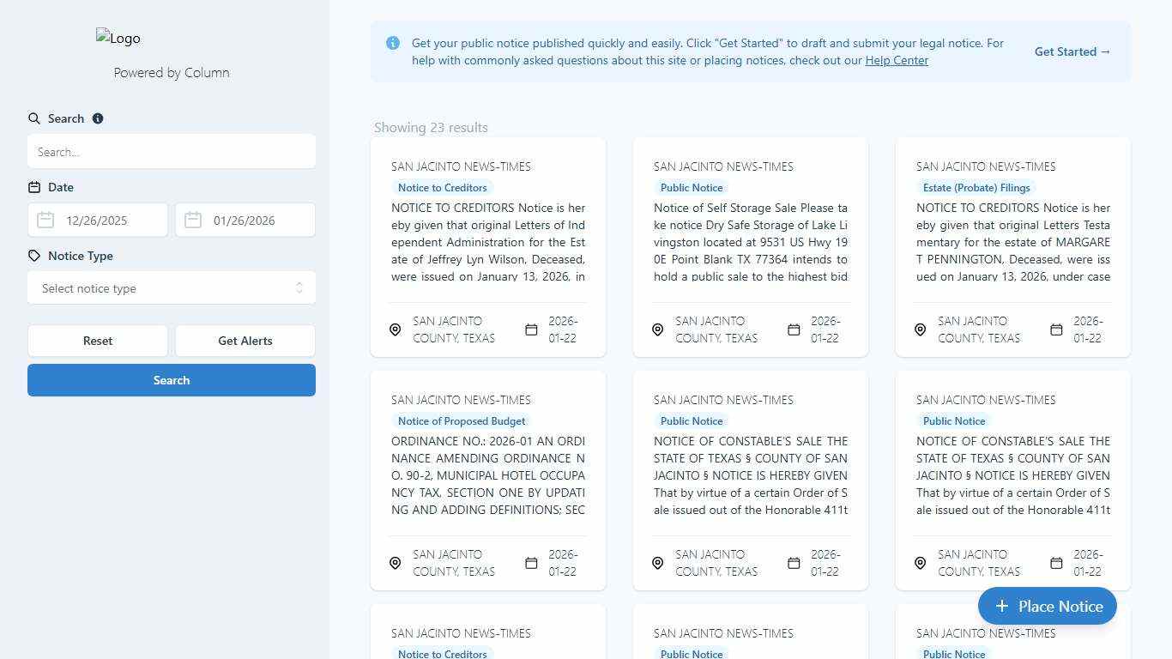Open the 12/26/2025 start date picker
Viewport: 1172px width, 659px height.
click(x=107, y=221)
